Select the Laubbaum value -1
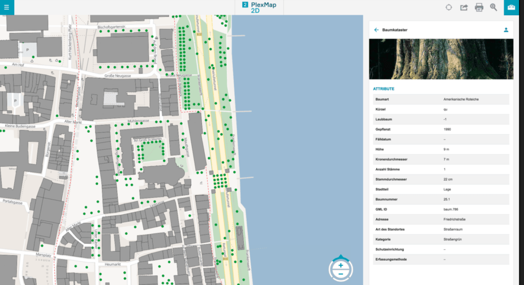Screen dimensions: 524x285 click(445, 119)
